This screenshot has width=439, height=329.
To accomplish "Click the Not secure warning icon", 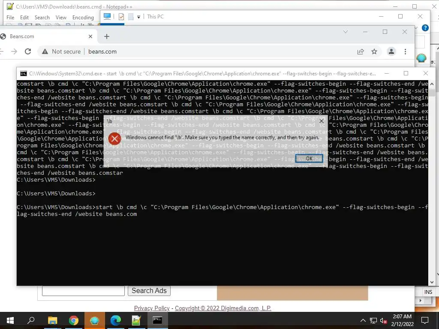I will click(x=45, y=51).
